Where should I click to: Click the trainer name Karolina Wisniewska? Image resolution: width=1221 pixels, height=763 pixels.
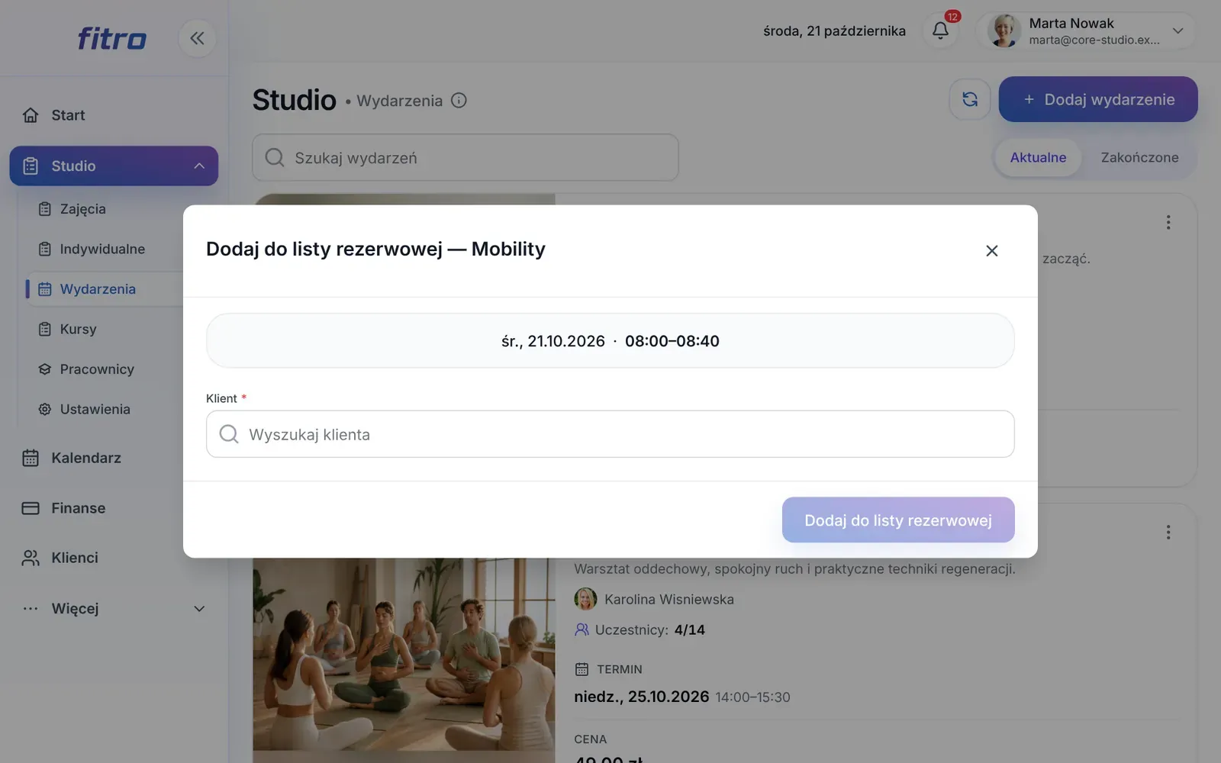point(669,600)
